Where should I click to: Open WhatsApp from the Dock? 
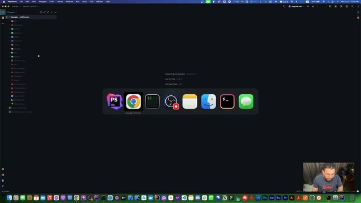[x=211, y=198]
